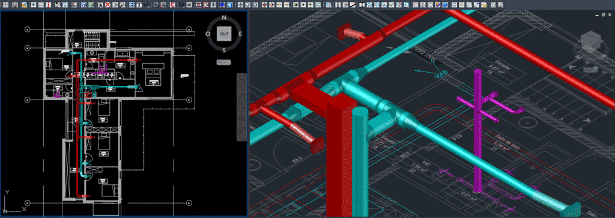
Task: Click the white ellipse shape toolbar icon
Action: click(430, 5)
